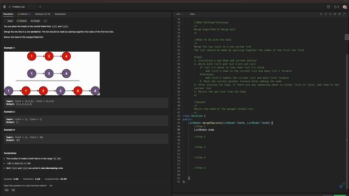This screenshot has height=196, width=349.
Task: Click the '//Step 3' comment line
Action: (200, 147)
